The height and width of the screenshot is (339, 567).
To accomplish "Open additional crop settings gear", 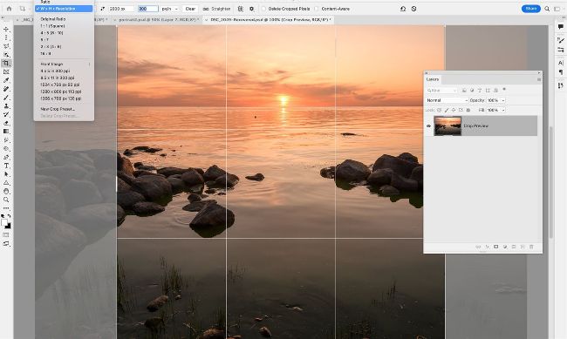I will pyautogui.click(x=252, y=9).
